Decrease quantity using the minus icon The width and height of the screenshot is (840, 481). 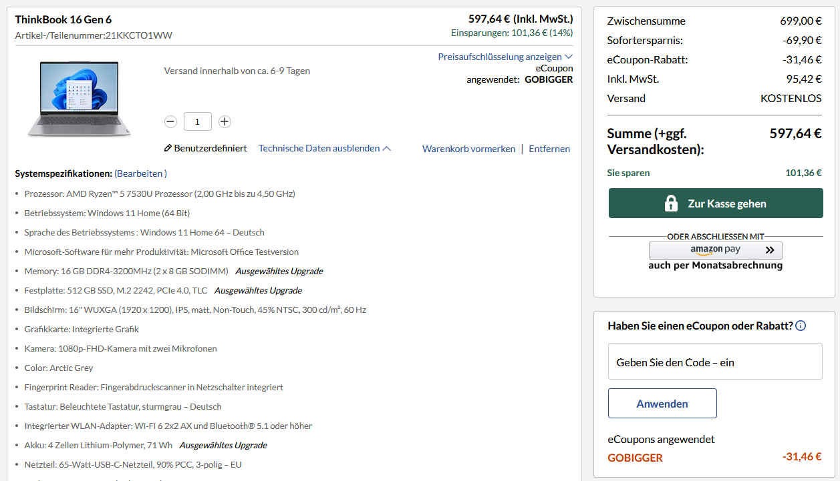click(x=170, y=121)
